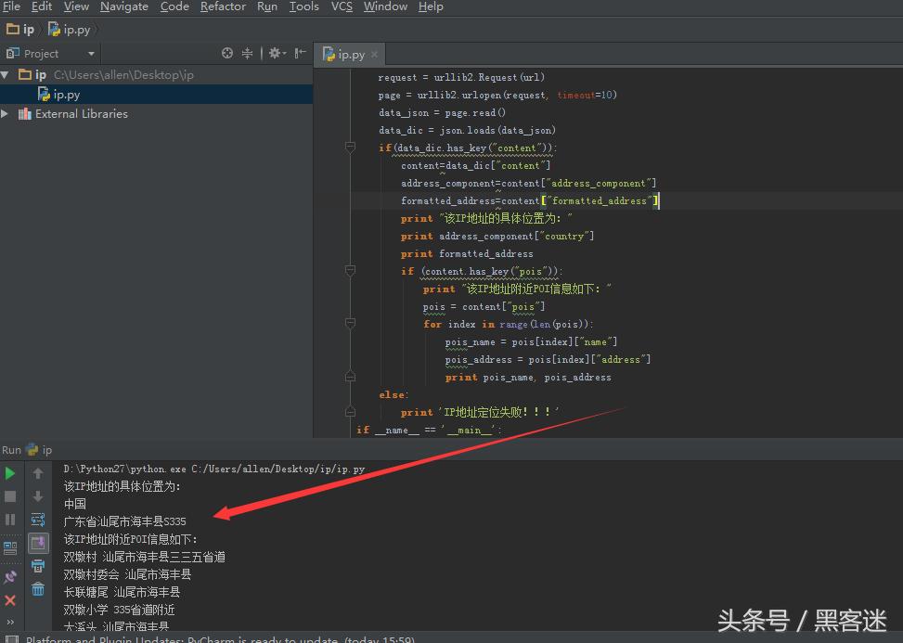
Task: Click the Pause Output icon
Action: pyautogui.click(x=10, y=520)
